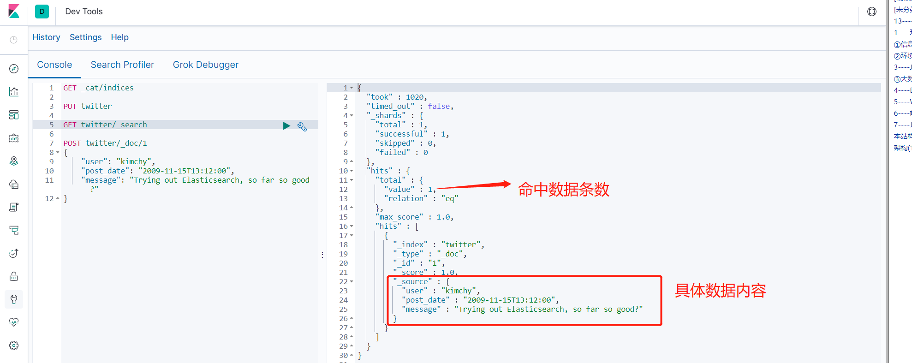This screenshot has height=363, width=912.
Task: Click "post_date" line in request editor
Action: click(x=158, y=171)
